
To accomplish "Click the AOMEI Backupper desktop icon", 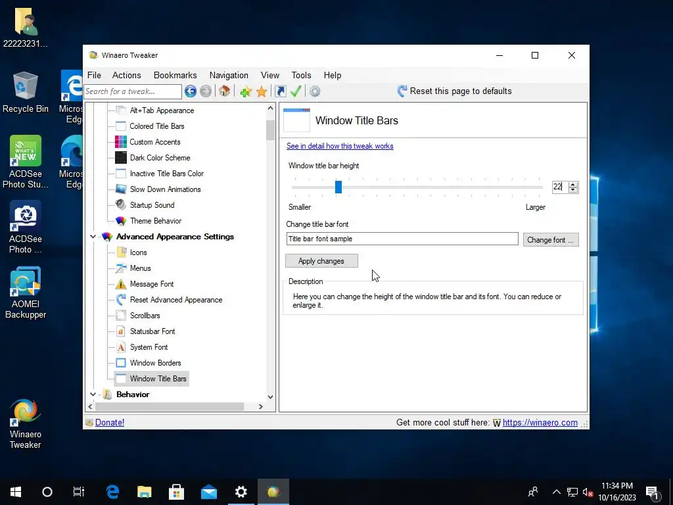I will [26, 293].
